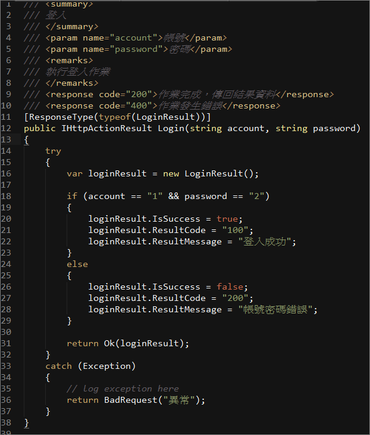
Task: Click "loginResult.ResultMessage" on line 28
Action: coord(155,309)
